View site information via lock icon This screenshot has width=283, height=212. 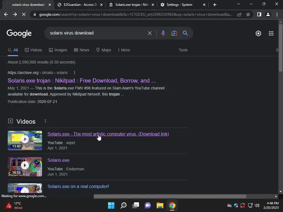point(35,14)
